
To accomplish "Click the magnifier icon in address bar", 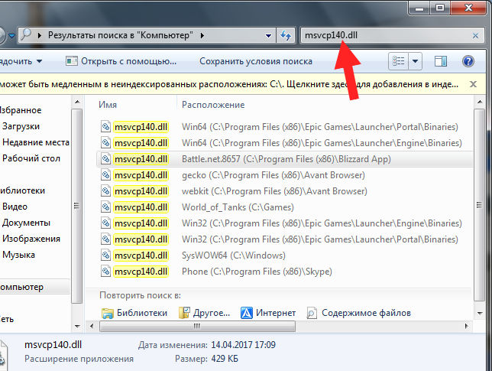I will 26,34.
